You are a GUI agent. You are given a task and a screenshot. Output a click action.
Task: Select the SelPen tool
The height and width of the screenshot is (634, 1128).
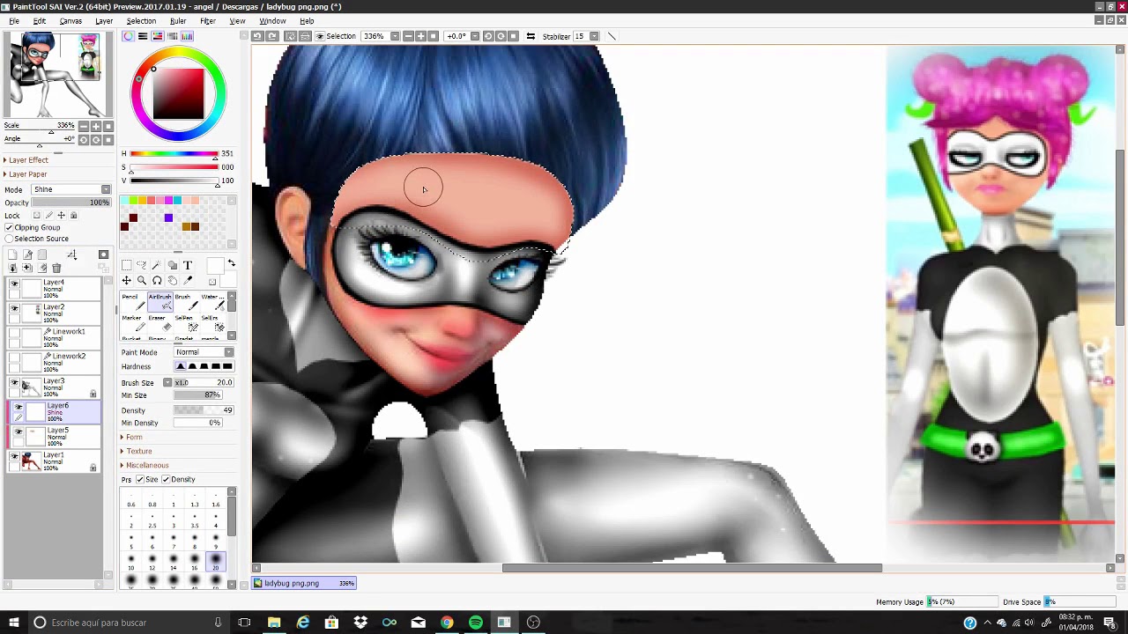[186, 324]
